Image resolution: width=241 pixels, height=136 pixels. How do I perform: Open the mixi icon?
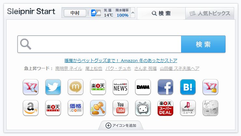(x=76, y=87)
